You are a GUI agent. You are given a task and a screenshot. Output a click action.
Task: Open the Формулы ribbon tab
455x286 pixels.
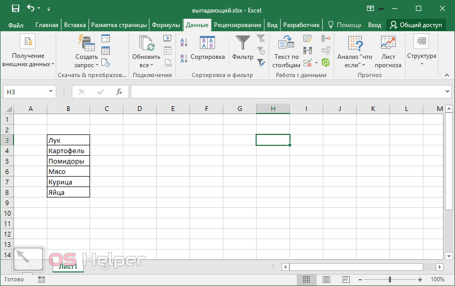tap(166, 25)
